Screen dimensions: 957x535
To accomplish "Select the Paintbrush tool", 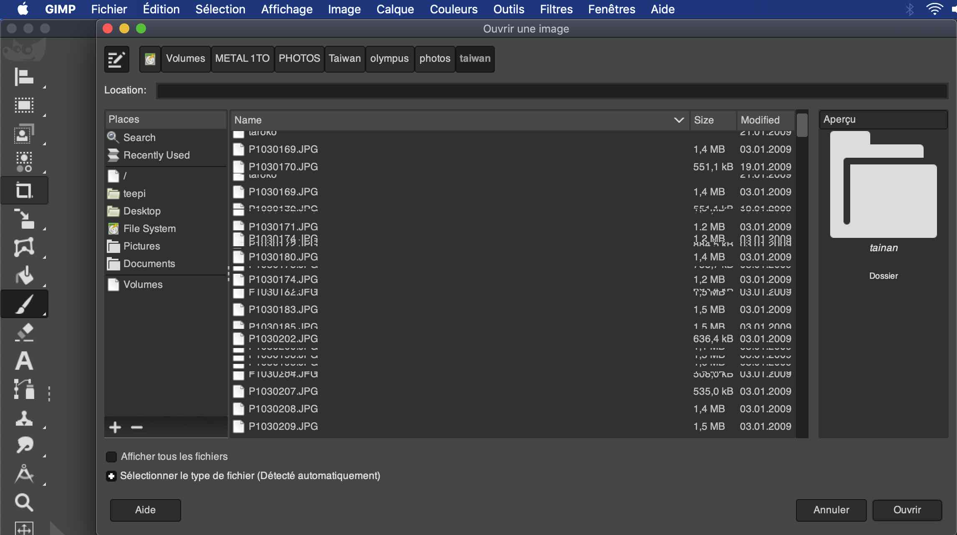I will pos(24,304).
